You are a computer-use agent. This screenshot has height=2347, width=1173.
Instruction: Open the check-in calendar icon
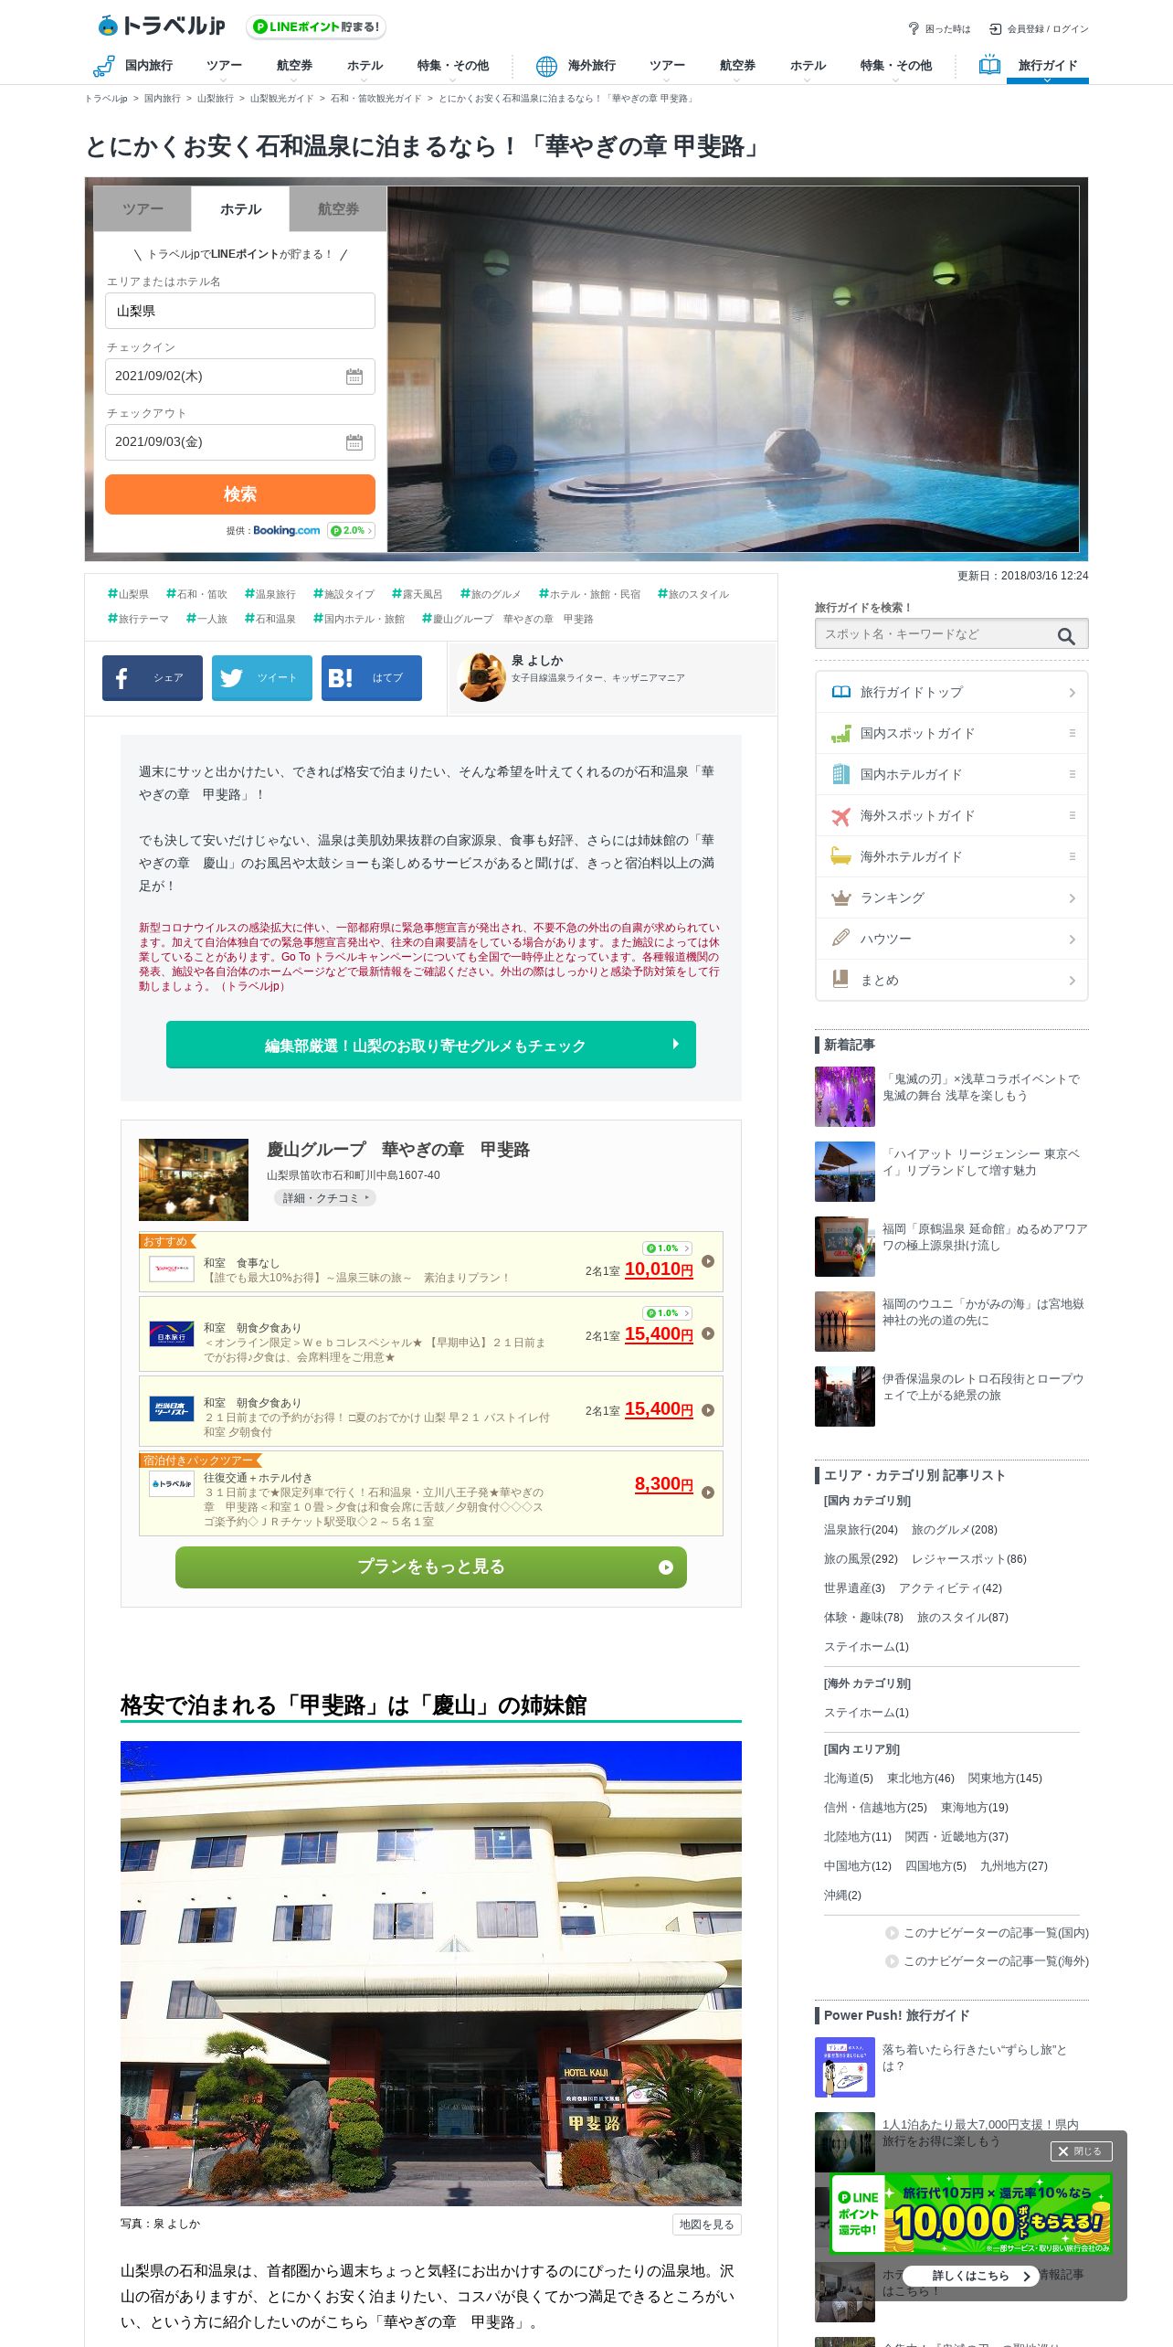tap(354, 377)
